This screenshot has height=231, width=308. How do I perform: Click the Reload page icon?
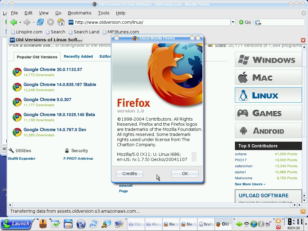pyautogui.click(x=40, y=22)
